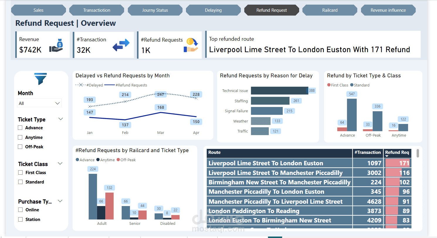The width and height of the screenshot is (437, 238).
Task: Click the Standard legend dot
Action: click(x=352, y=85)
